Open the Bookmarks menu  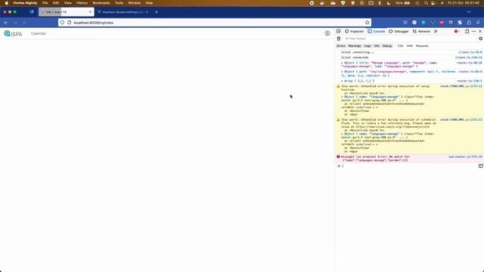pos(101,3)
